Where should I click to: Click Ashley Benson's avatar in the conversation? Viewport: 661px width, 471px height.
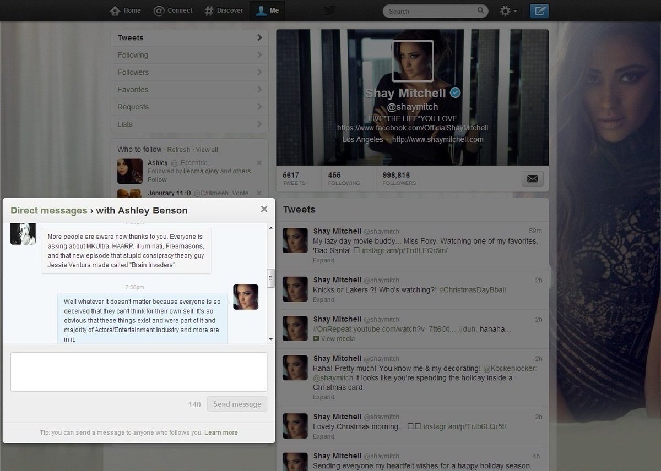click(23, 233)
